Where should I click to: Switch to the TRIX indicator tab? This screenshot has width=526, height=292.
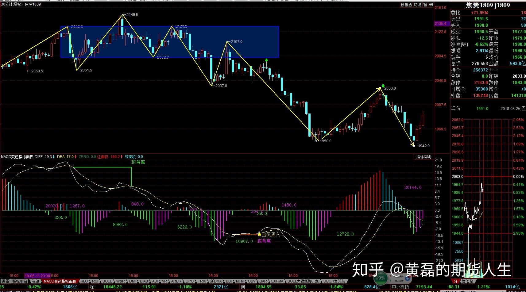pos(202,281)
